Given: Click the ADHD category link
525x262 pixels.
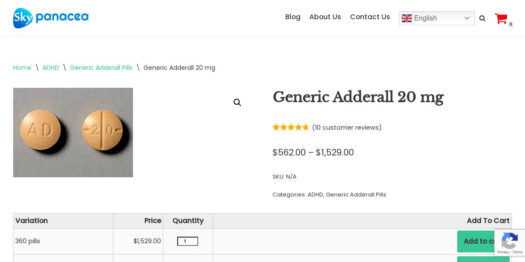Looking at the screenshot, I should 315,195.
